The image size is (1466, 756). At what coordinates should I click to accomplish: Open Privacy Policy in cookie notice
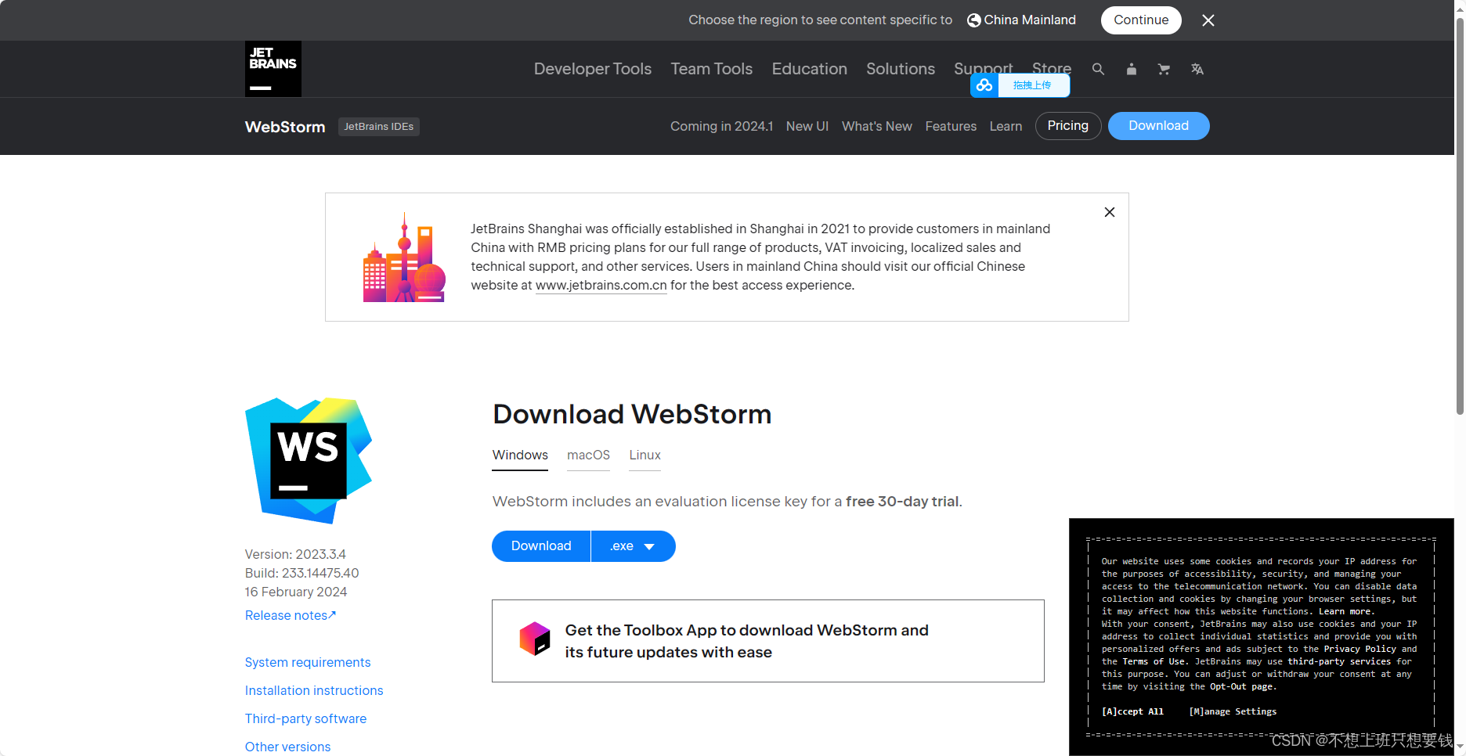coord(1359,649)
